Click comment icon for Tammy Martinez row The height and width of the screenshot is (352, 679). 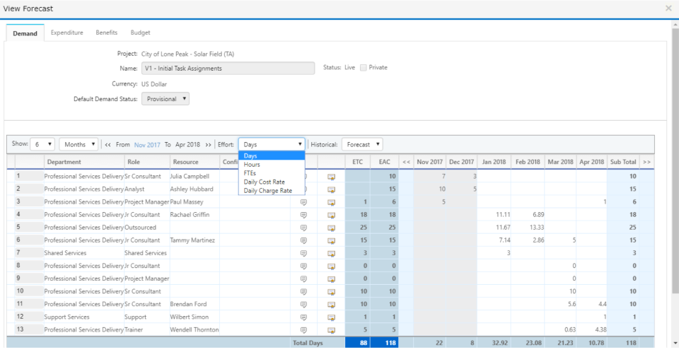point(303,240)
